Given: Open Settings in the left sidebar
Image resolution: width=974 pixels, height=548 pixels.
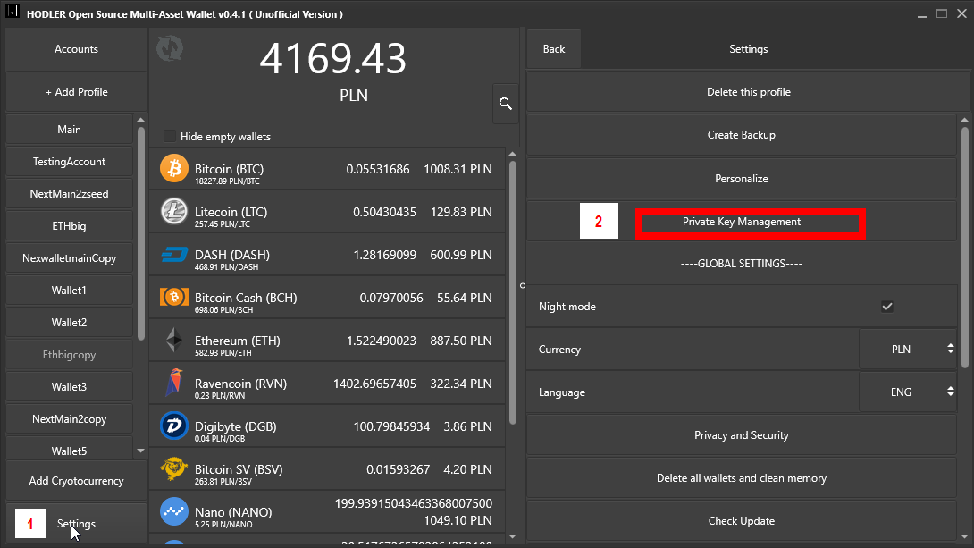Looking at the screenshot, I should click(77, 524).
